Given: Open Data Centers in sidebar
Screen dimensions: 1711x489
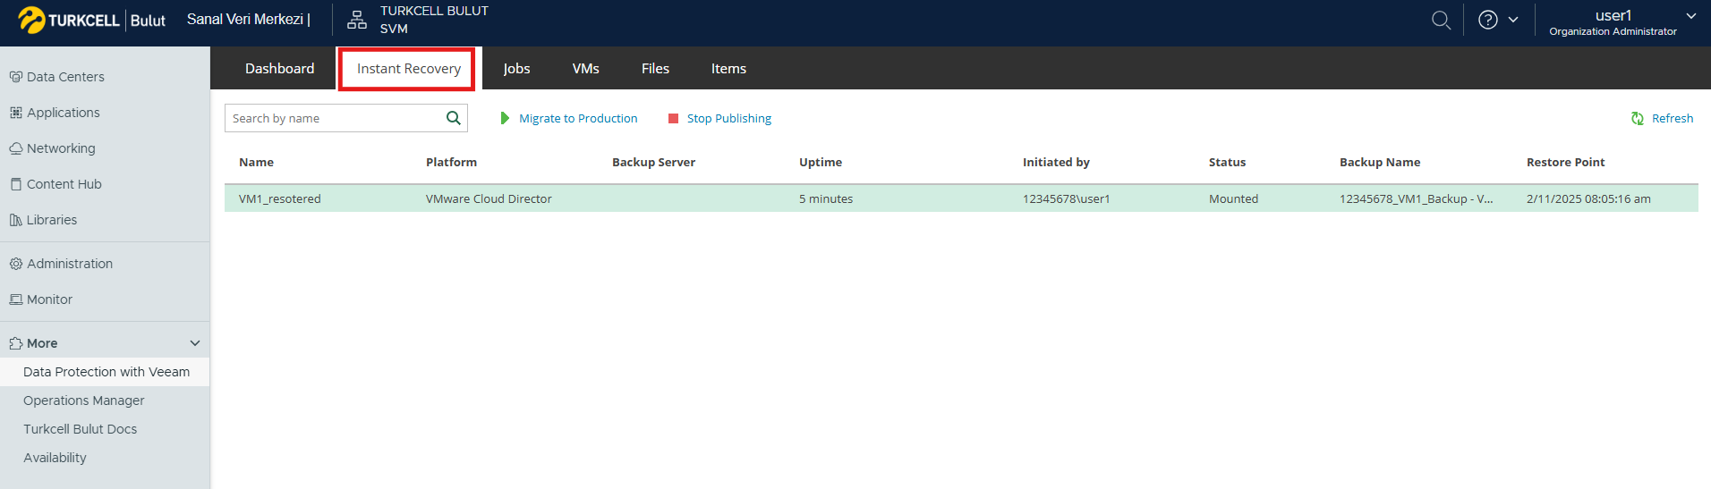Looking at the screenshot, I should pyautogui.click(x=65, y=77).
